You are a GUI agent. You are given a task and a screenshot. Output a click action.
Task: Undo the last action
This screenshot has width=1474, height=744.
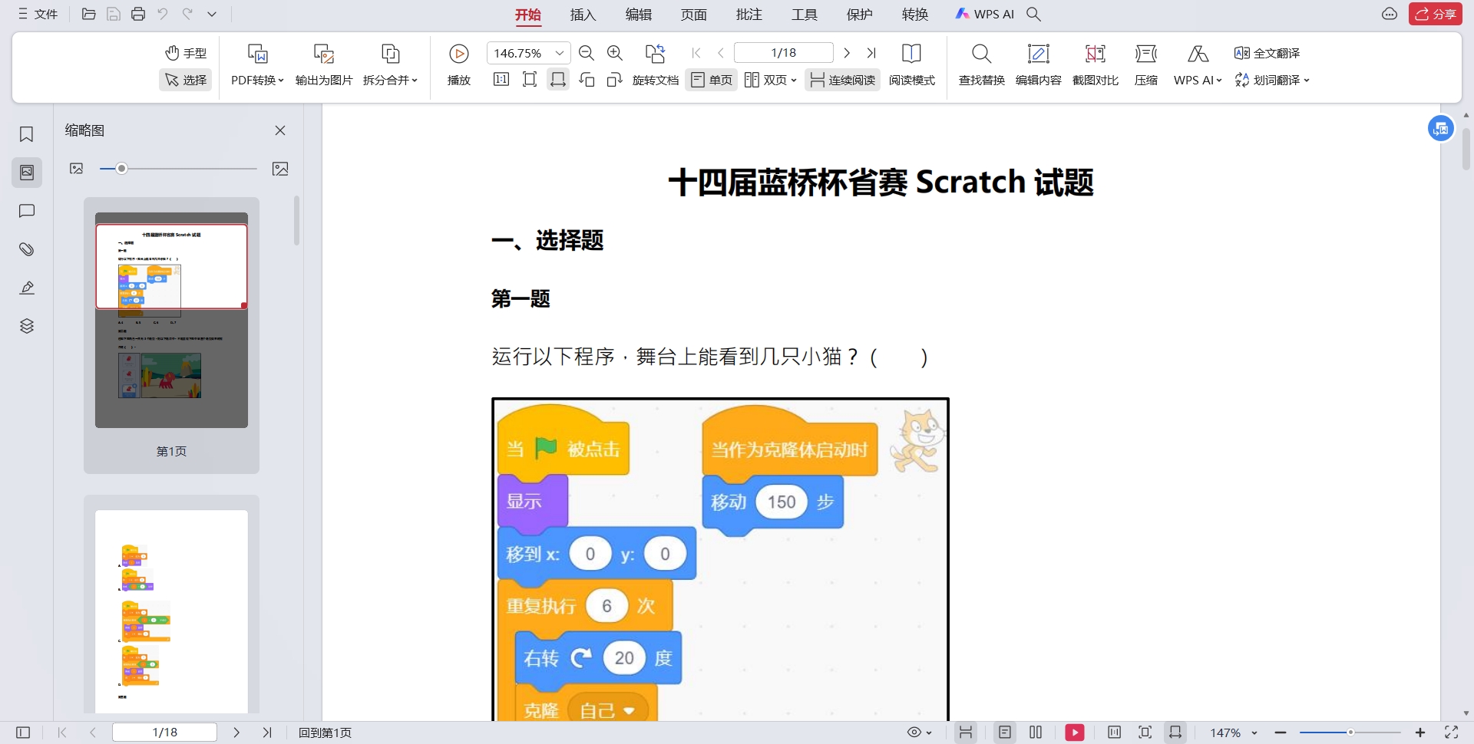(x=163, y=14)
